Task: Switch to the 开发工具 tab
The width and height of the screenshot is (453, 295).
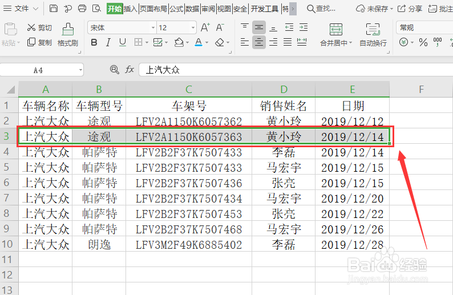Action: (264, 9)
